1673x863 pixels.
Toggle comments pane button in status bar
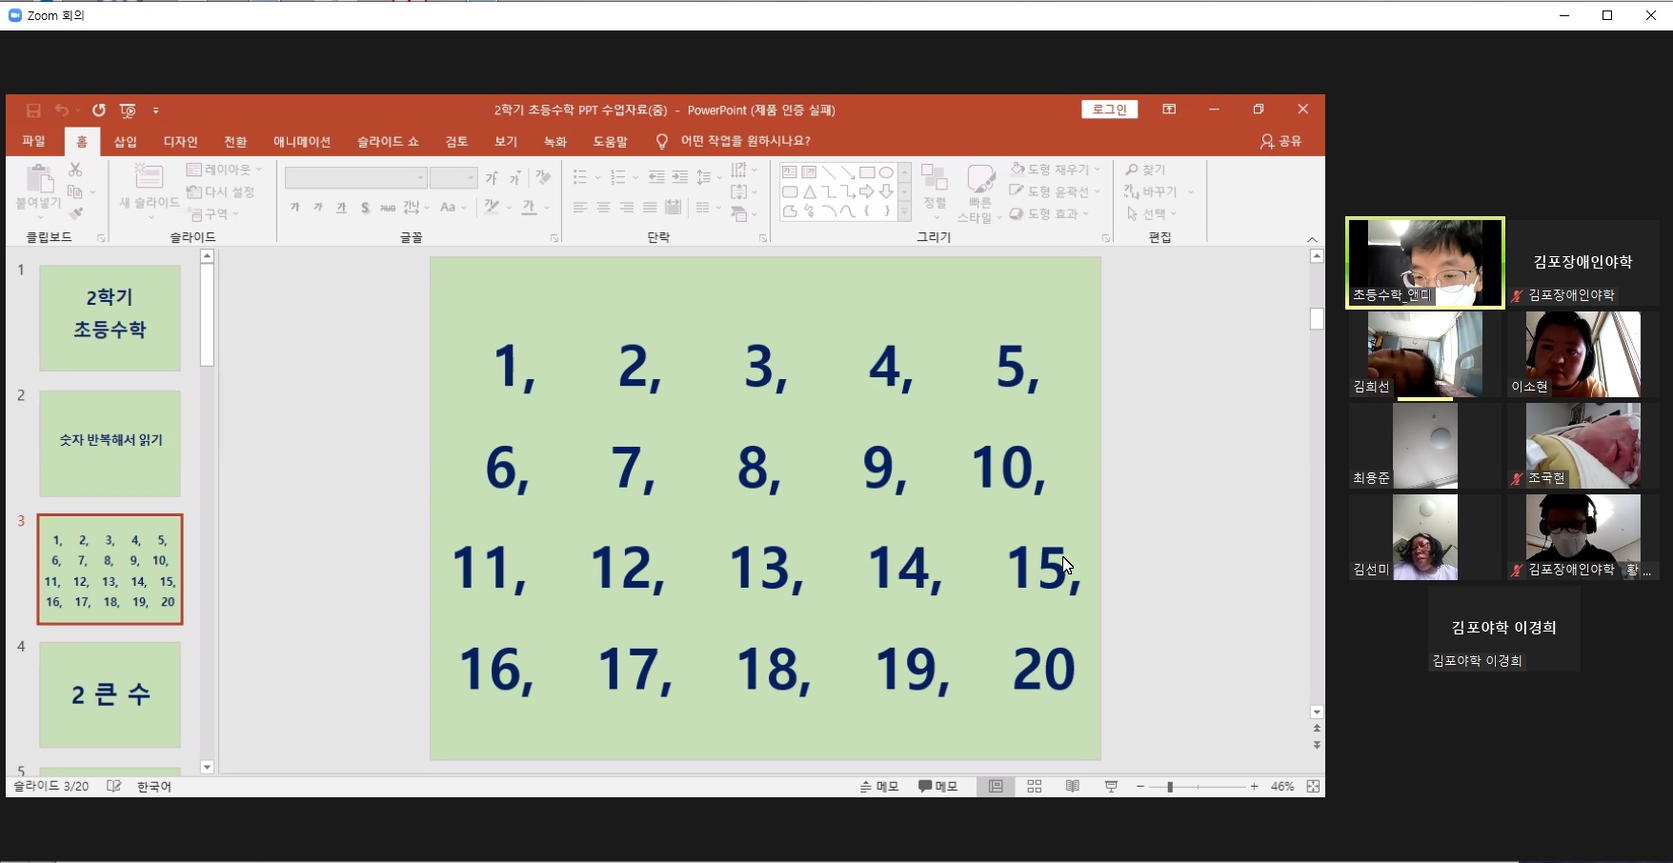(x=937, y=786)
